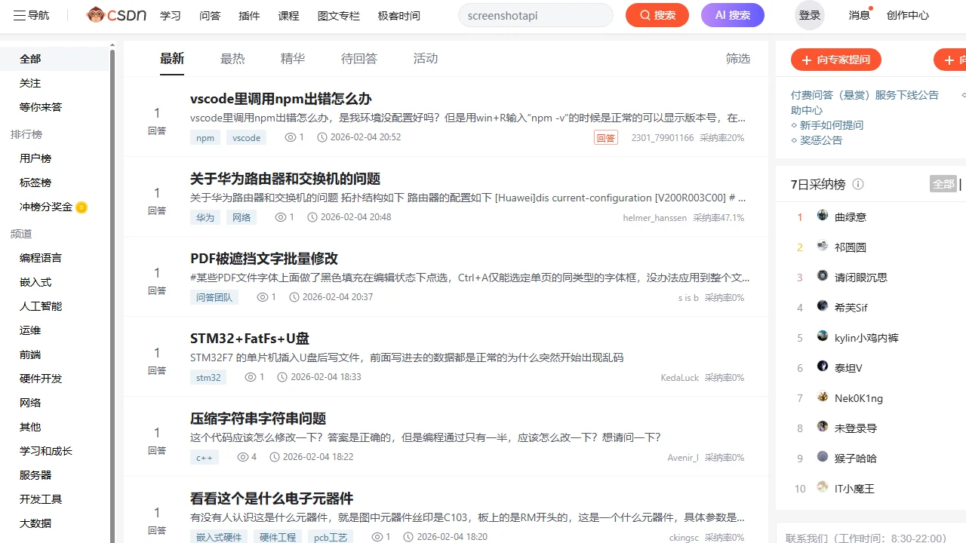This screenshot has height=543, width=966.
Task: Click the clock icon on the STM32 question
Action: point(282,377)
